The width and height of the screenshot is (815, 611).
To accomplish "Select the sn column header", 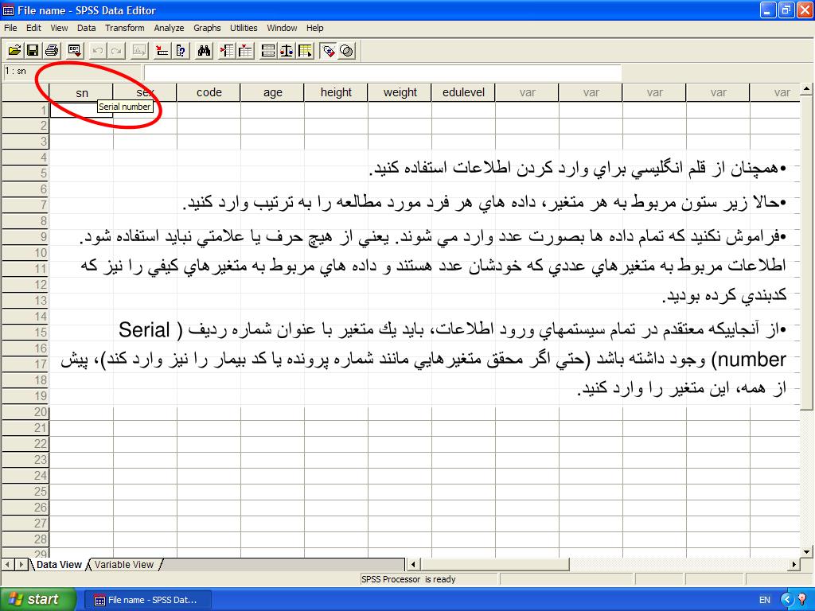I will (x=81, y=92).
